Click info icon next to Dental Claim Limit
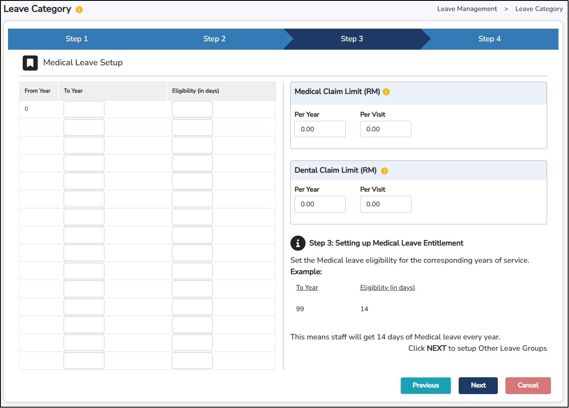The height and width of the screenshot is (408, 569). click(385, 171)
